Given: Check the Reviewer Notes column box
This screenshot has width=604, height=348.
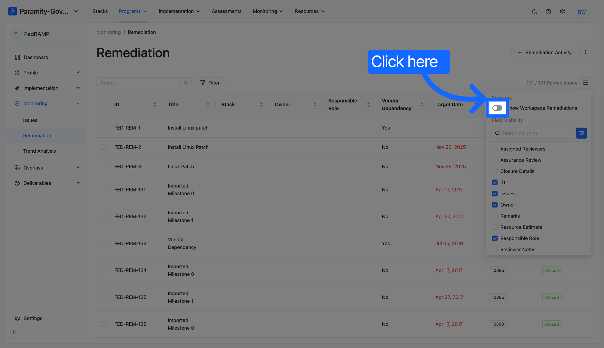Looking at the screenshot, I should (495, 250).
